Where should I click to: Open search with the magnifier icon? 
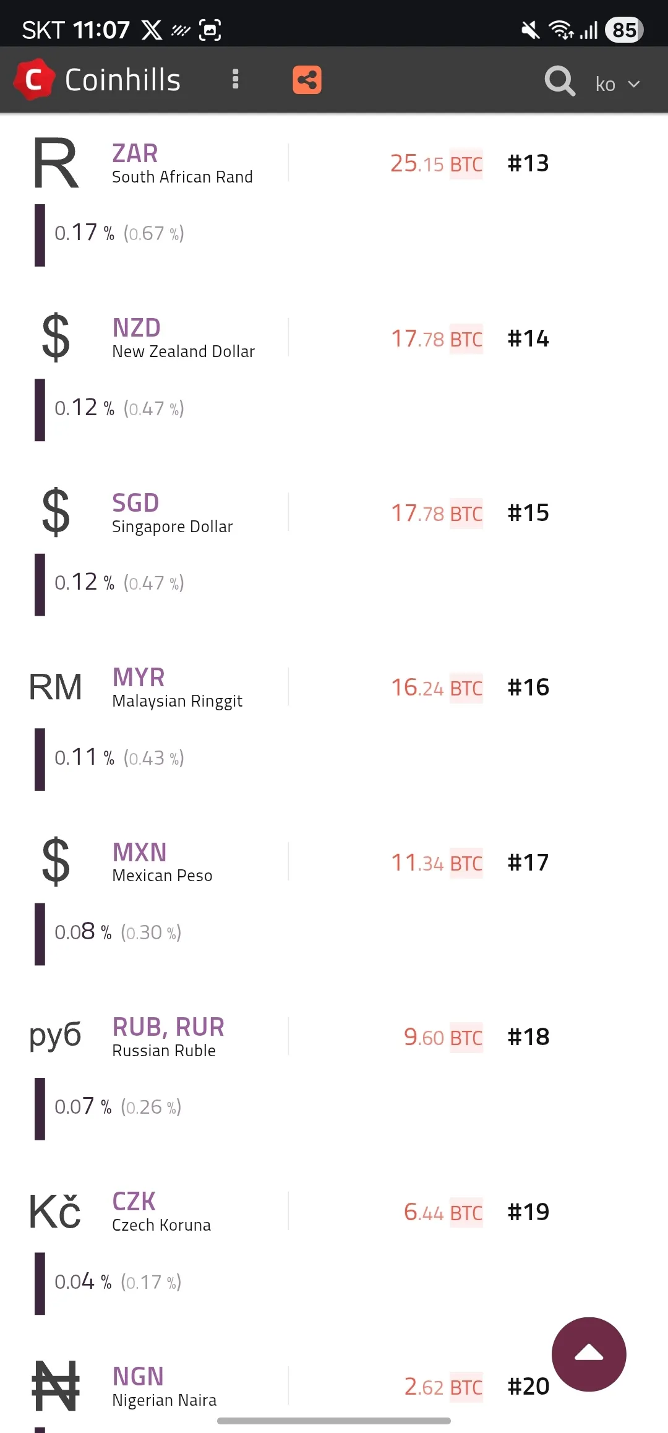point(560,81)
